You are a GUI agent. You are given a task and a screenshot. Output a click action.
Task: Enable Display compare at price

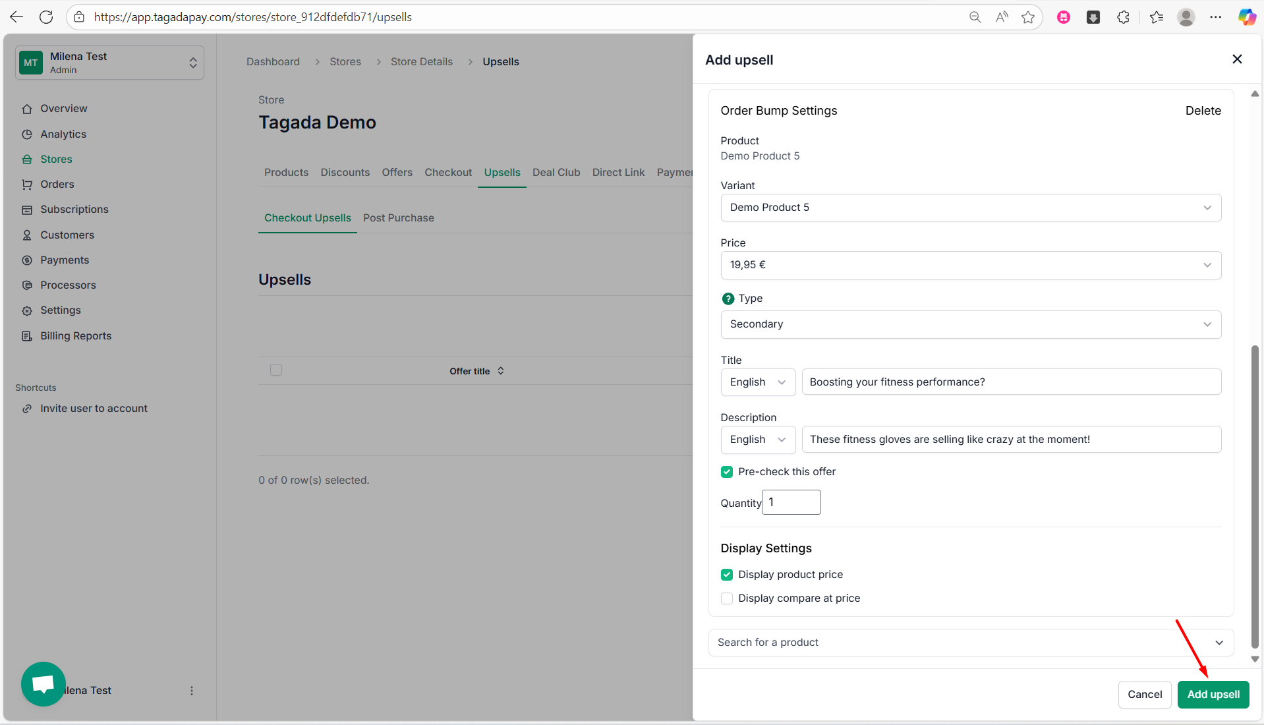click(x=727, y=598)
